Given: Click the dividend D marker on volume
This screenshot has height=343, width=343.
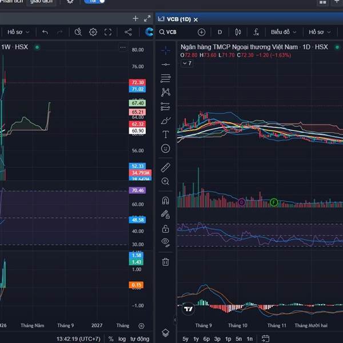Looking at the screenshot, I should pos(241,202).
